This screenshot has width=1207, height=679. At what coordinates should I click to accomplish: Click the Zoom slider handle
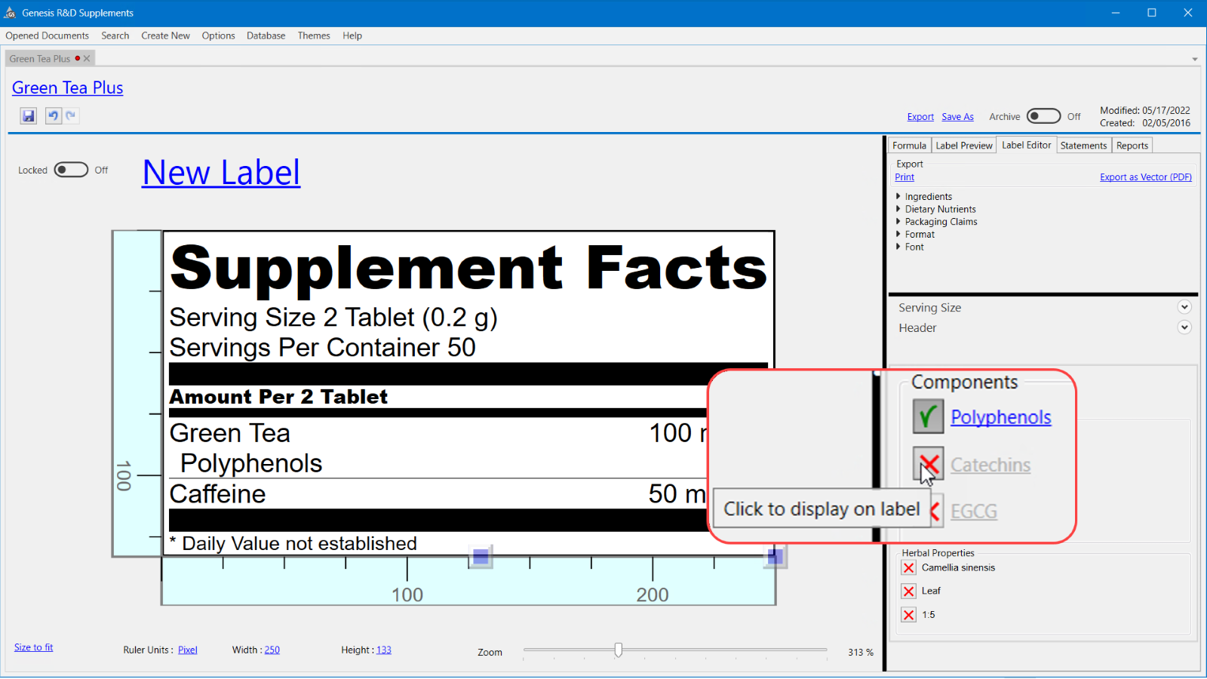(619, 650)
